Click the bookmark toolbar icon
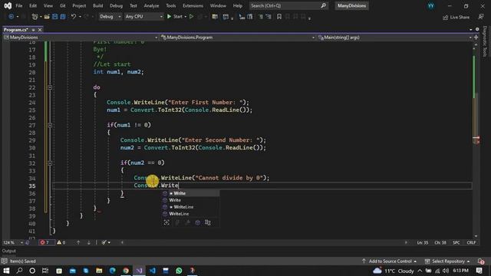491x276 pixels. (279, 17)
